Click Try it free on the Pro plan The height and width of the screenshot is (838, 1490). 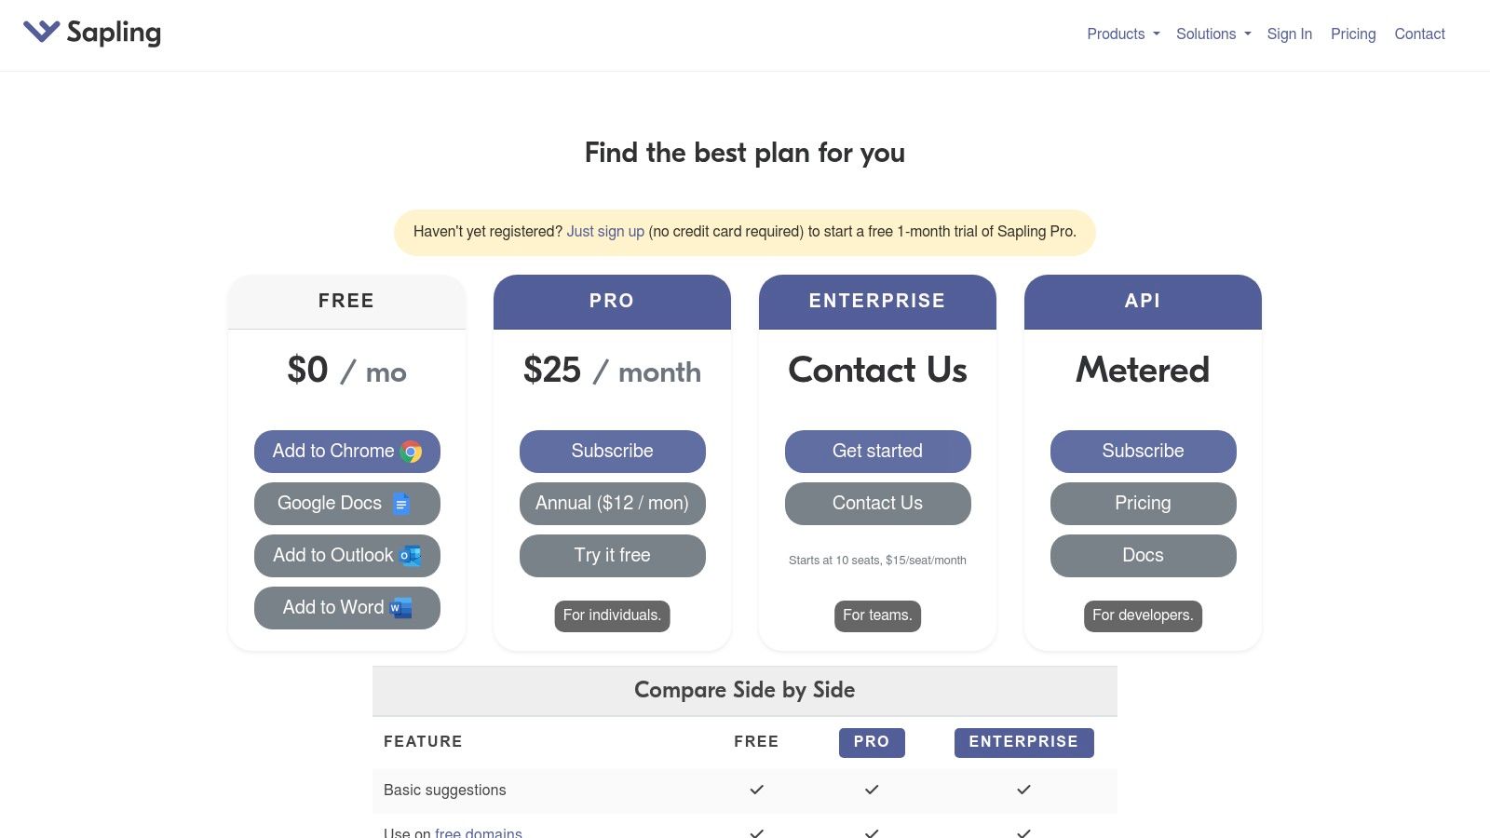pos(612,555)
